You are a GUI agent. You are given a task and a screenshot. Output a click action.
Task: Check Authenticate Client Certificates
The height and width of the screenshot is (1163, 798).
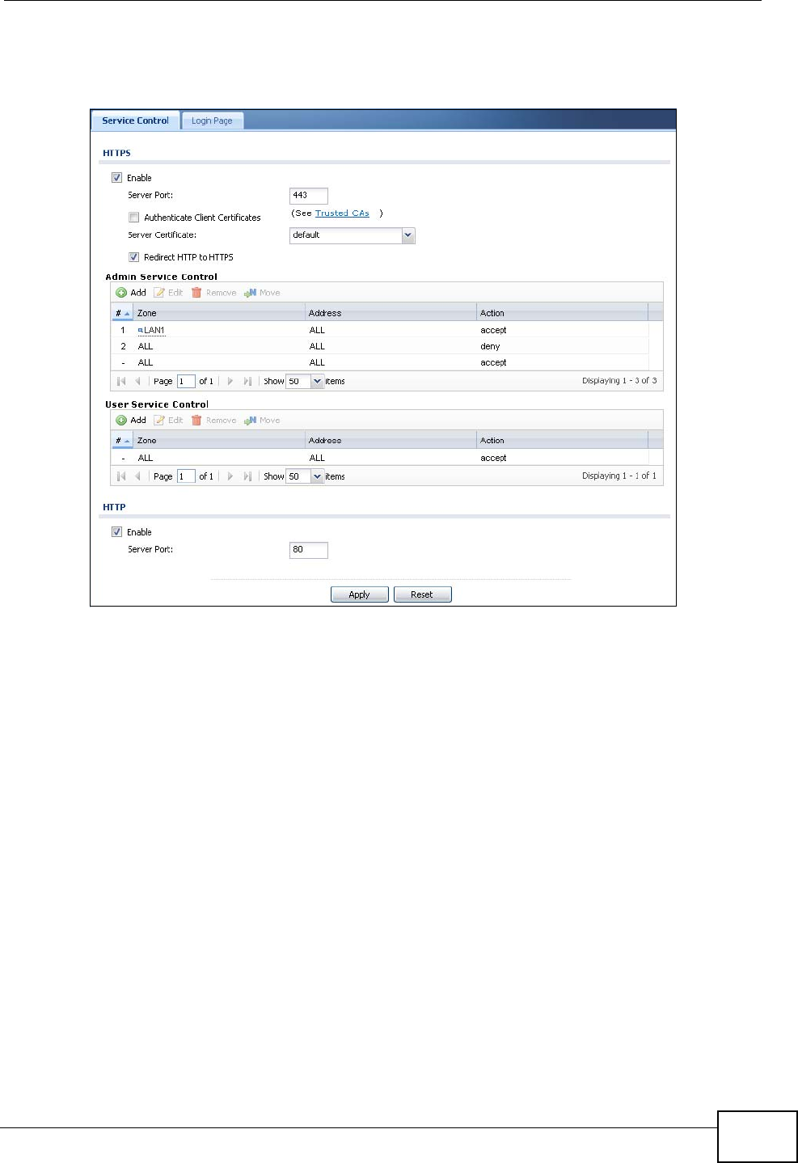coord(133,218)
